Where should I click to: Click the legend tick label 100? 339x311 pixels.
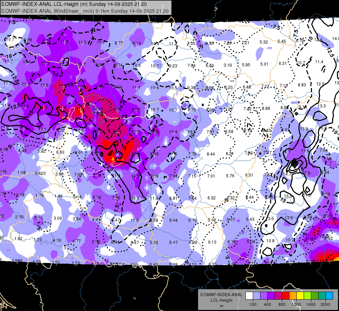(x=253, y=304)
